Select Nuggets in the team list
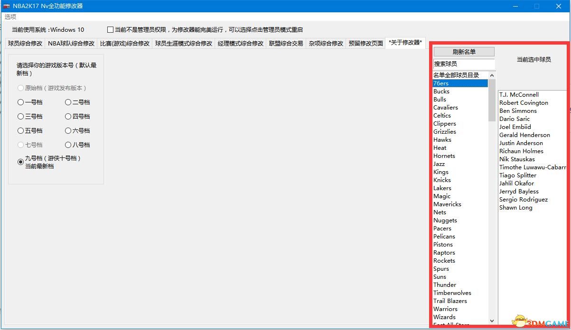 point(460,220)
